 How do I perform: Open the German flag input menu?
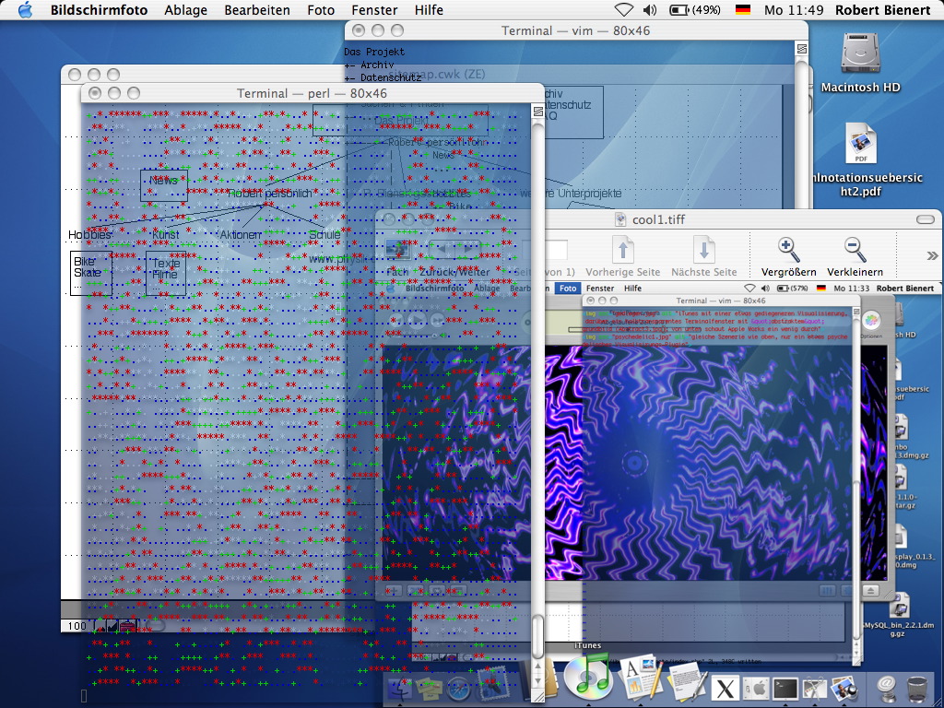pyautogui.click(x=742, y=9)
